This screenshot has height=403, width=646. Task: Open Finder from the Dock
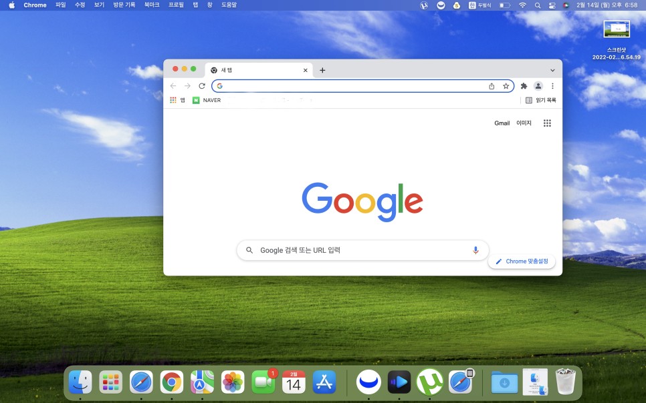[x=80, y=382]
